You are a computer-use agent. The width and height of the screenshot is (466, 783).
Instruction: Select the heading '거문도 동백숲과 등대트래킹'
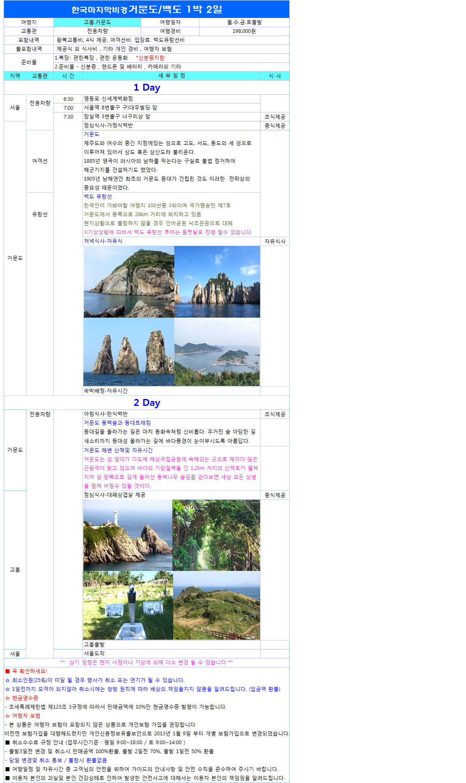(117, 423)
